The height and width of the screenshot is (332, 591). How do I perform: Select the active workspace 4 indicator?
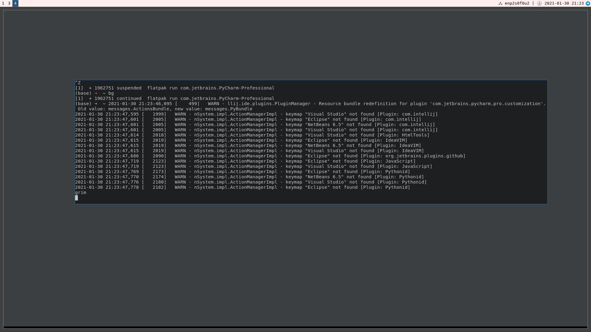15,3
